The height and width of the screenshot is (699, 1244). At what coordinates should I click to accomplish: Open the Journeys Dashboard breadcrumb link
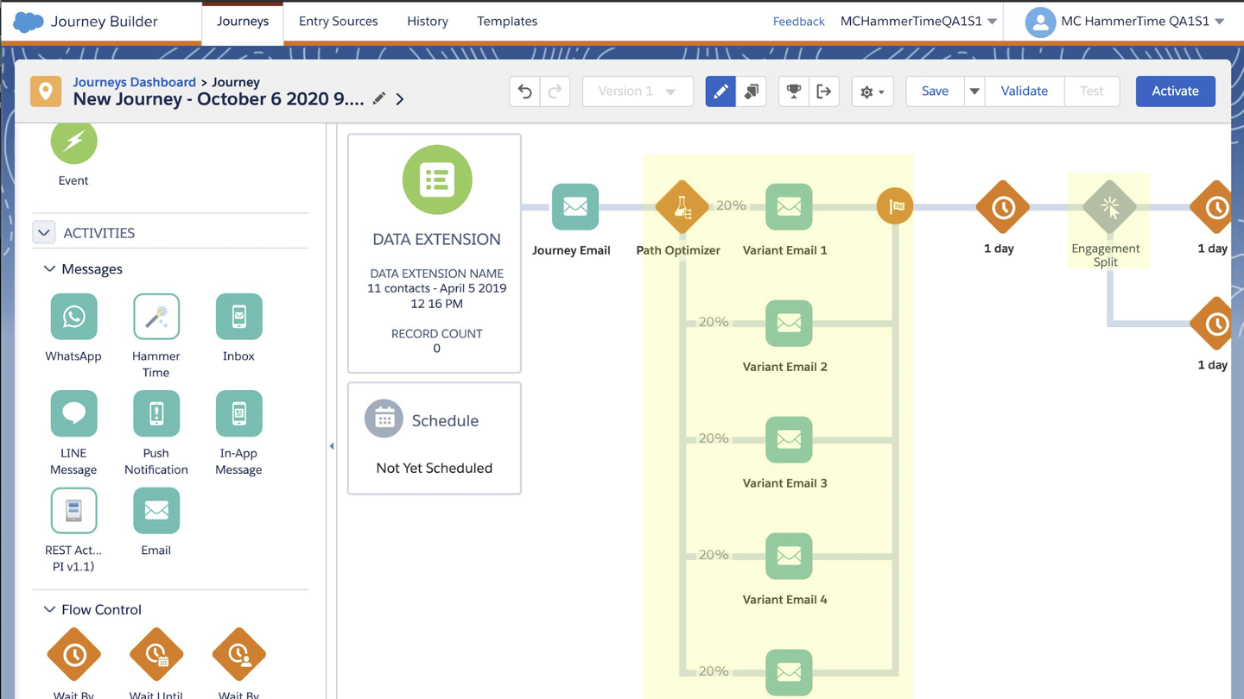(134, 82)
